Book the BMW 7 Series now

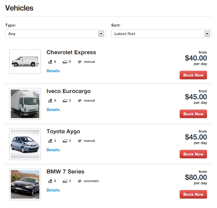click(x=193, y=194)
